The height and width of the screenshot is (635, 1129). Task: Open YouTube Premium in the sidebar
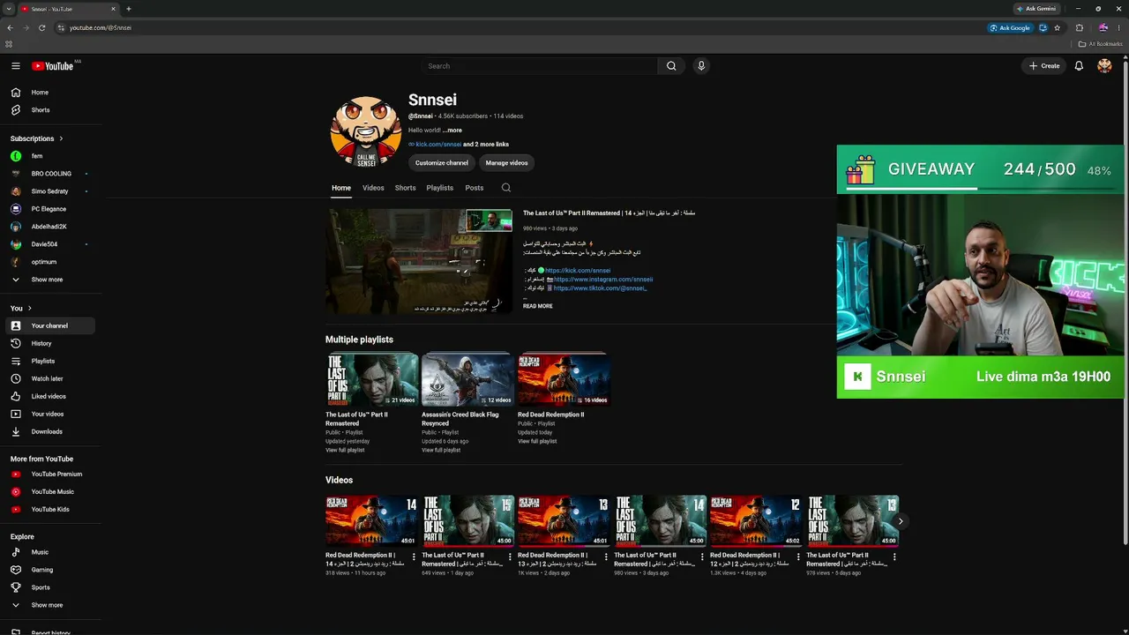tap(50, 474)
